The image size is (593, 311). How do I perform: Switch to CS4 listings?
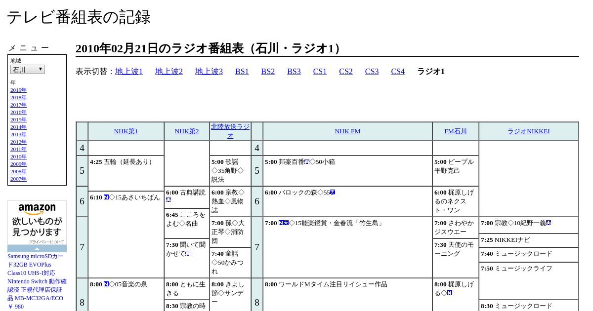(398, 72)
